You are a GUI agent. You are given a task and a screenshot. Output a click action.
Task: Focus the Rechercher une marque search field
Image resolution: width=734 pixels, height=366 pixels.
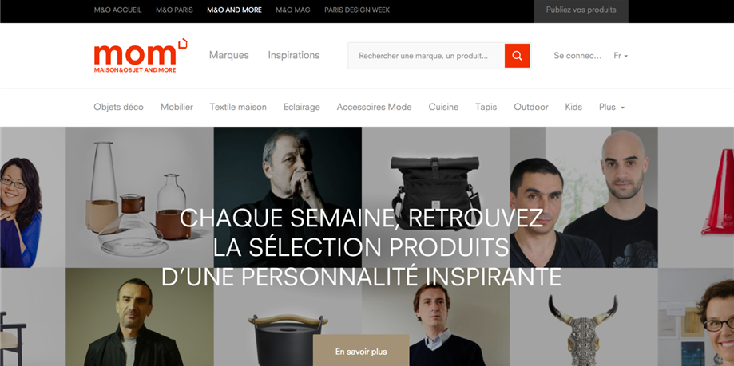click(427, 56)
